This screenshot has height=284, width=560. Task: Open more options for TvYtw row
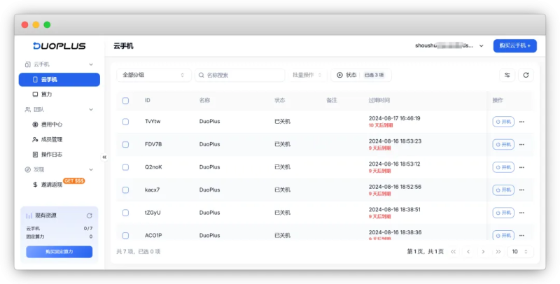(521, 122)
